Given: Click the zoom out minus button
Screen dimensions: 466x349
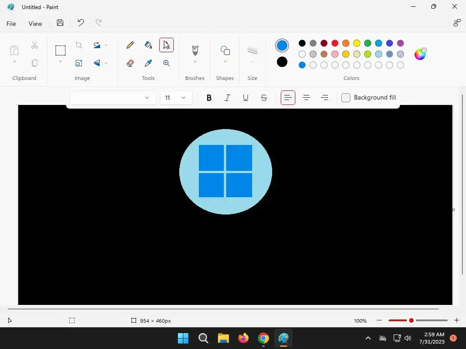Looking at the screenshot, I should [379, 320].
